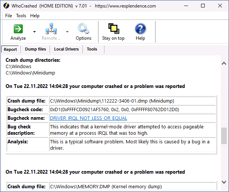Click the Minidump crash dump file path
The width and height of the screenshot is (229, 192).
[x=112, y=101]
